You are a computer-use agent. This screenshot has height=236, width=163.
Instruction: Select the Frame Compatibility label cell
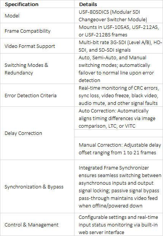click(37, 31)
